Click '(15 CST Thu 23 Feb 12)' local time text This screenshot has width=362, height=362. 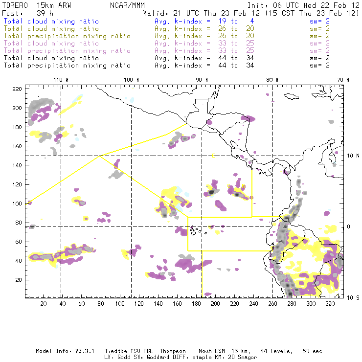pos(312,13)
